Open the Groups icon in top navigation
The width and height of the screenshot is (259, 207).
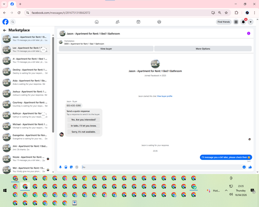pos(159,22)
